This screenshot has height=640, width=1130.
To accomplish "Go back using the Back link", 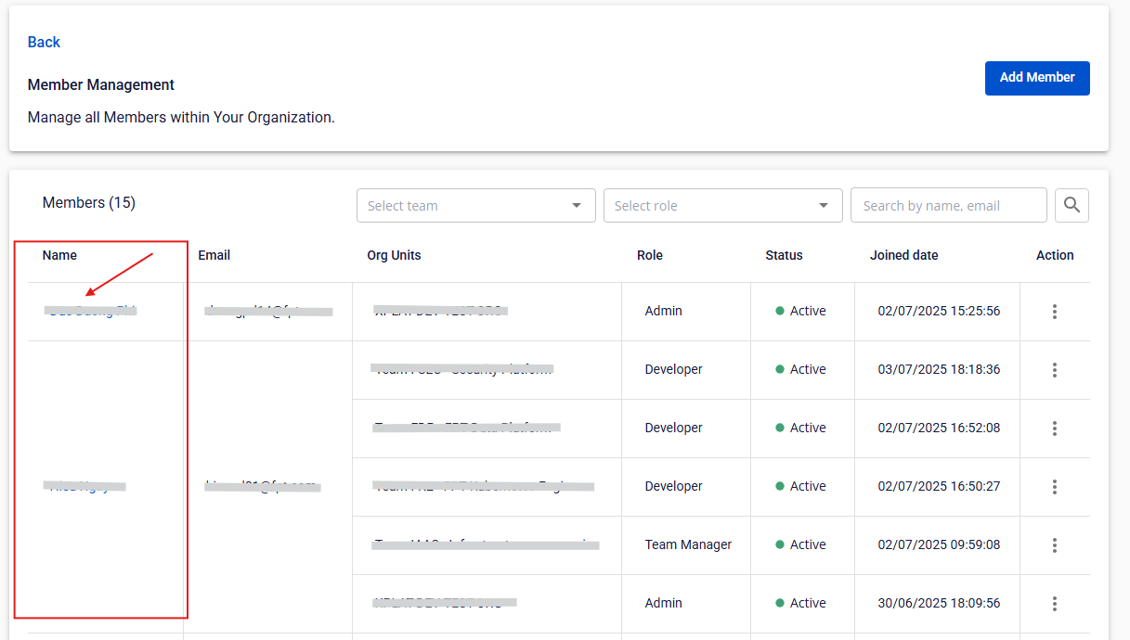I will tap(44, 42).
